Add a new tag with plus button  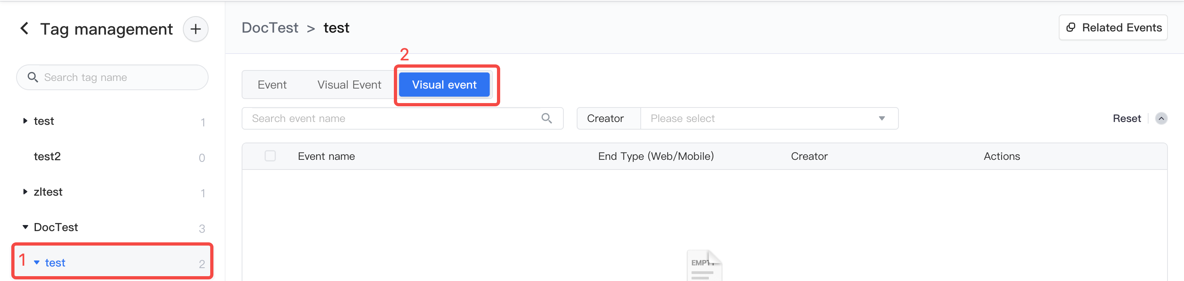pos(195,29)
